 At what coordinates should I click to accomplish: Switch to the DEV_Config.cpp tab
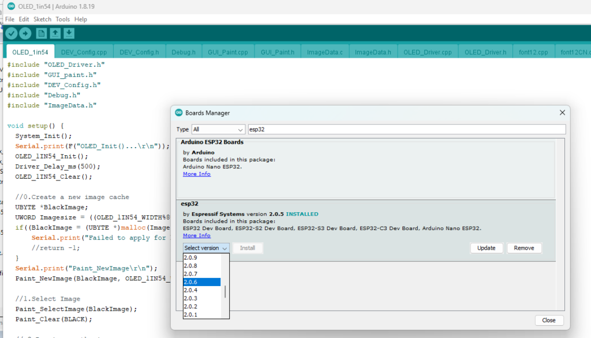pos(84,52)
